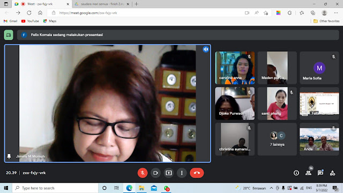The height and width of the screenshot is (193, 343).
Task: Select the Anda self-view tile
Action: 319,139
